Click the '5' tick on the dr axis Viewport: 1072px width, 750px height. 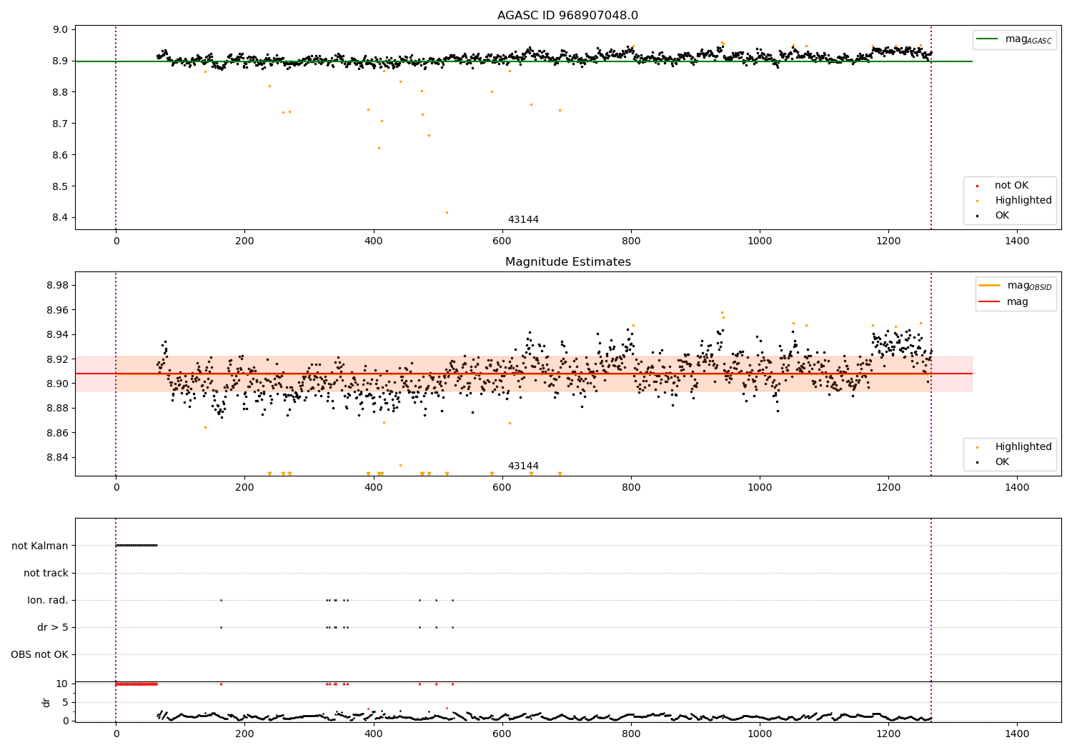[x=66, y=702]
